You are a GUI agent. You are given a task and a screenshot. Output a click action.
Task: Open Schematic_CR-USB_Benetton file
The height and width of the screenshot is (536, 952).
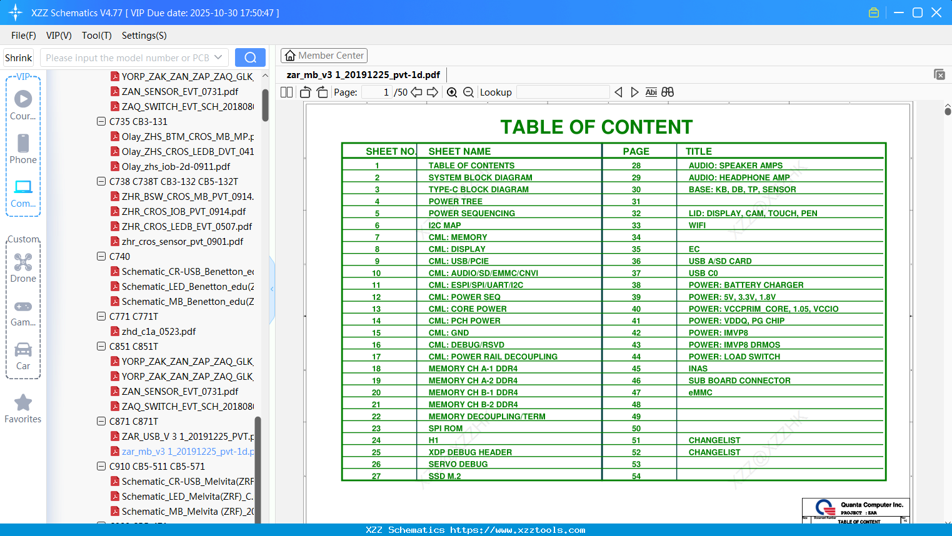tap(183, 271)
